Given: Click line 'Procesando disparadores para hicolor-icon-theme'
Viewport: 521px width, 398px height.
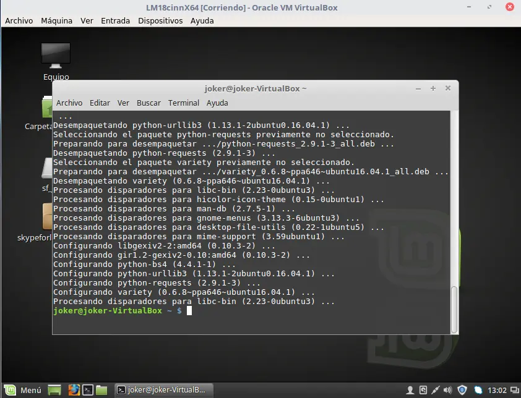Looking at the screenshot, I should [x=218, y=200].
